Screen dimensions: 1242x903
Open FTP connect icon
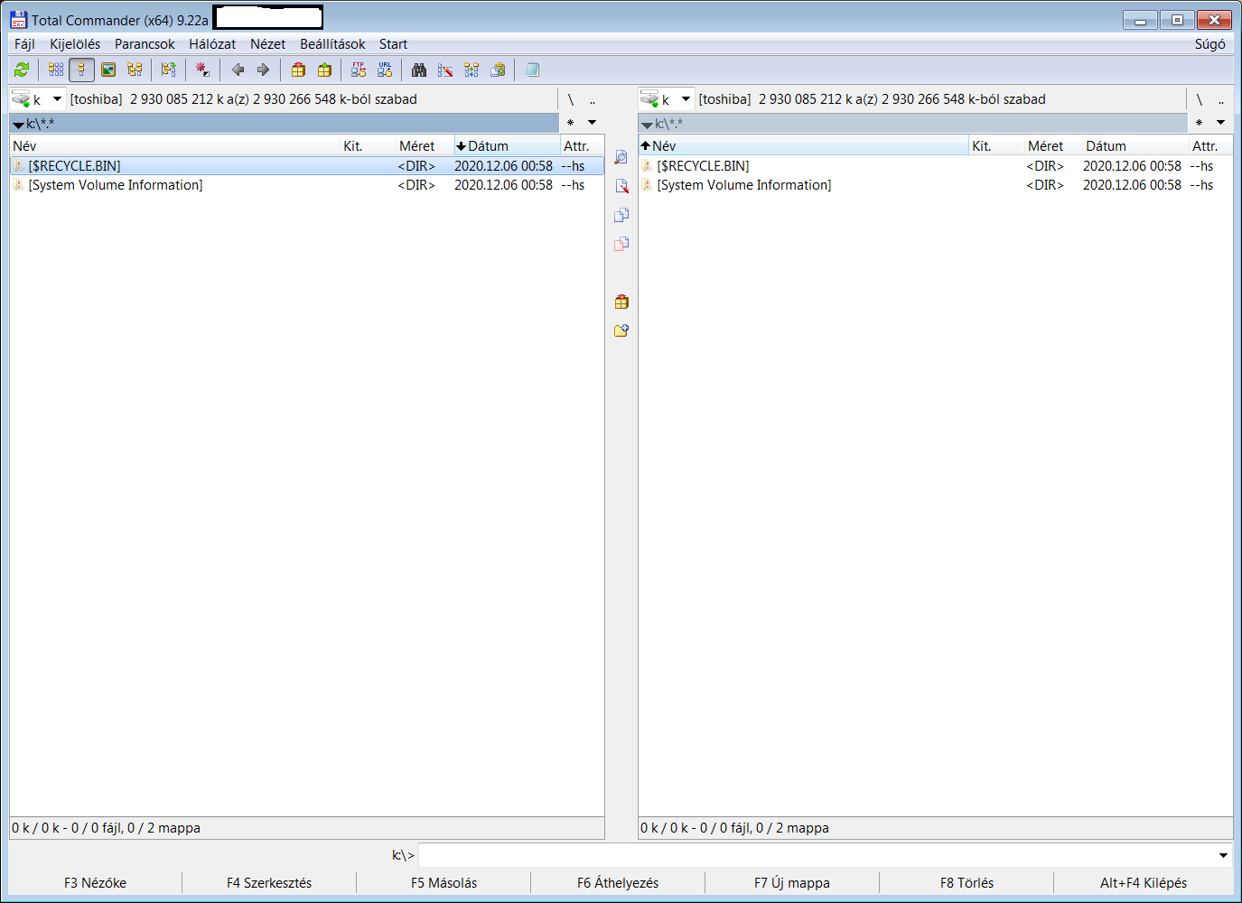(x=359, y=70)
